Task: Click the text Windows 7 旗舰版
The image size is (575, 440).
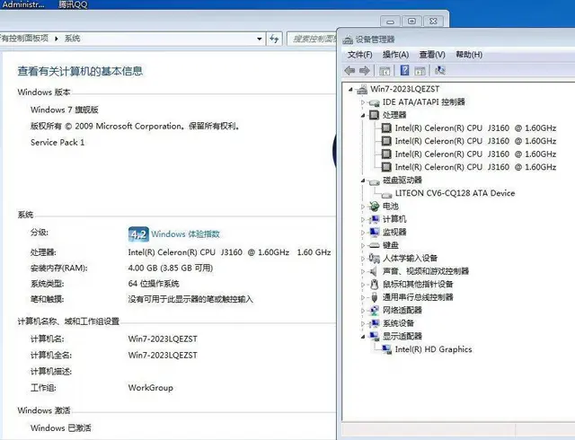Action: [65, 110]
